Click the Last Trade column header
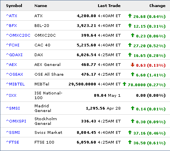 [x=109, y=6]
